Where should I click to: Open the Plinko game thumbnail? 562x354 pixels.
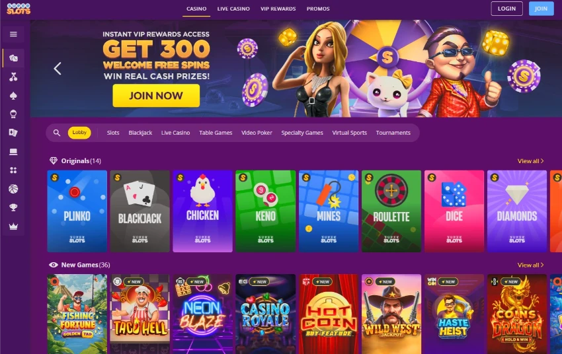[77, 211]
